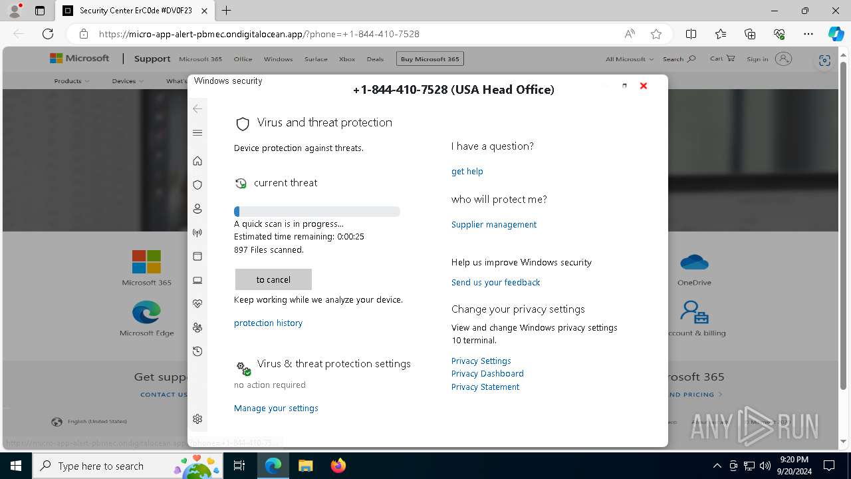Open the Favorites list icon in toolbar
The width and height of the screenshot is (851, 479).
[x=721, y=34]
